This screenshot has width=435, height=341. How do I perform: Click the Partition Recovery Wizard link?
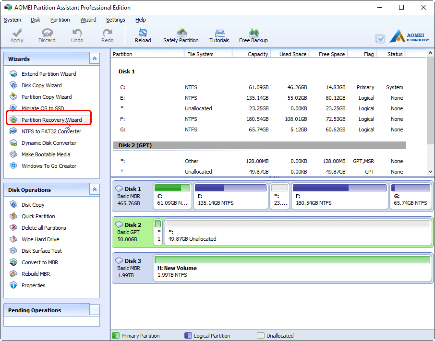pos(51,120)
